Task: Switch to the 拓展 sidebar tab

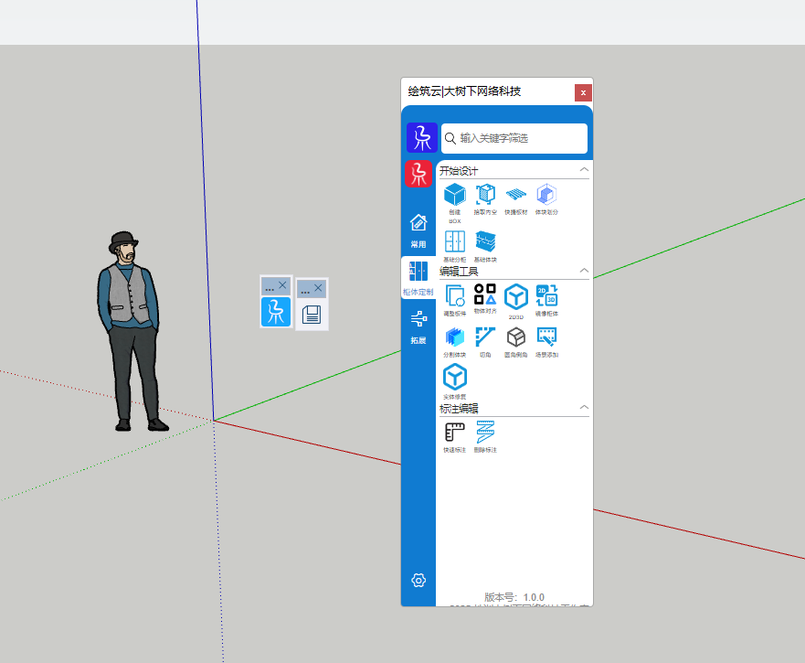Action: pyautogui.click(x=418, y=326)
